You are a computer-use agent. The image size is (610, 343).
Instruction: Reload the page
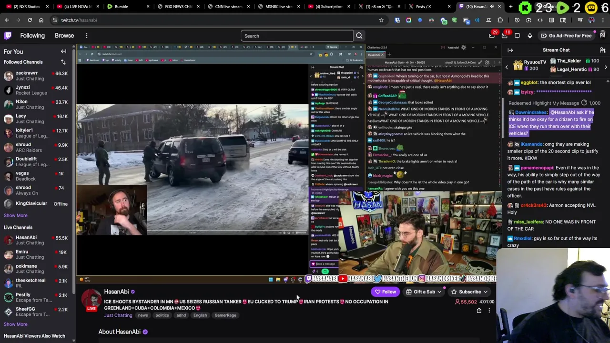[x=30, y=20]
